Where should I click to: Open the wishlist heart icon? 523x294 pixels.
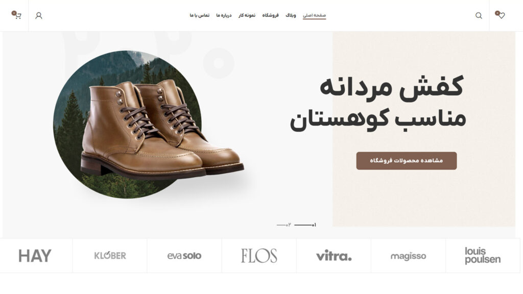(x=500, y=15)
